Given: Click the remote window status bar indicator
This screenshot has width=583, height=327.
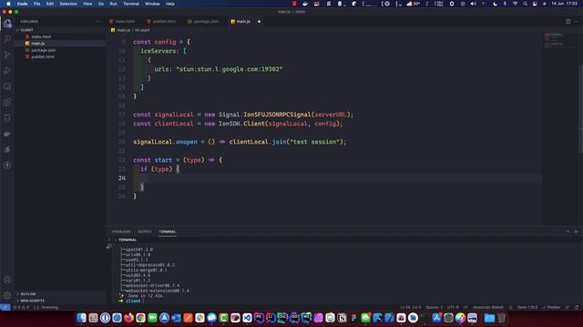Looking at the screenshot, I should (x=5, y=307).
